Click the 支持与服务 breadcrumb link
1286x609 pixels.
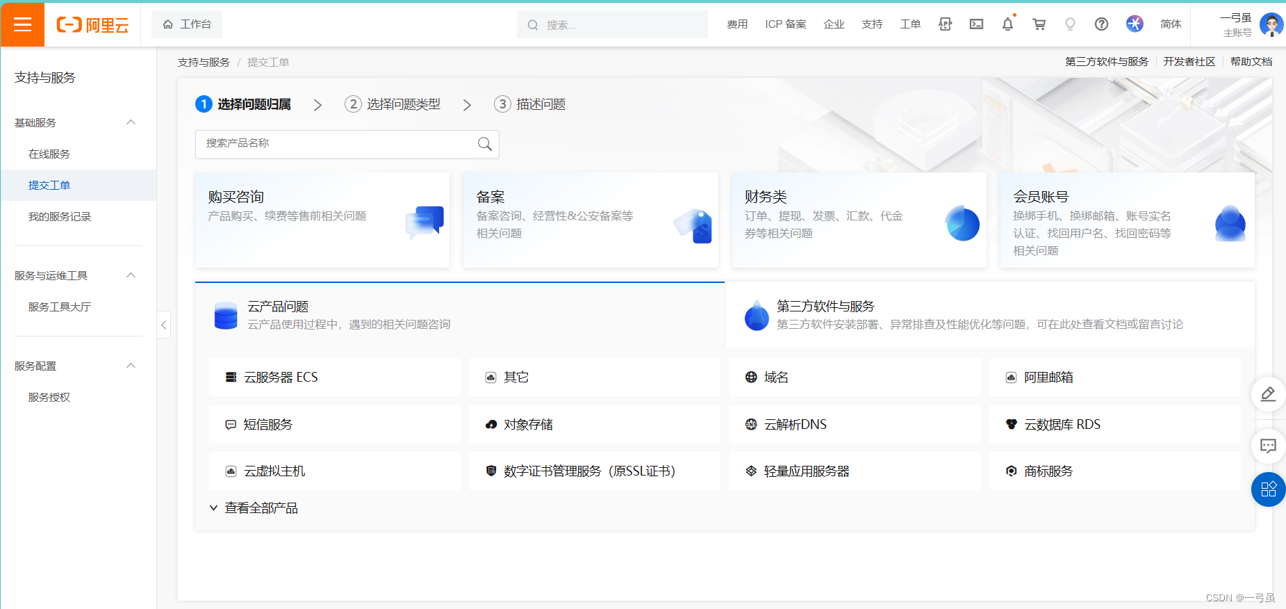(x=204, y=63)
